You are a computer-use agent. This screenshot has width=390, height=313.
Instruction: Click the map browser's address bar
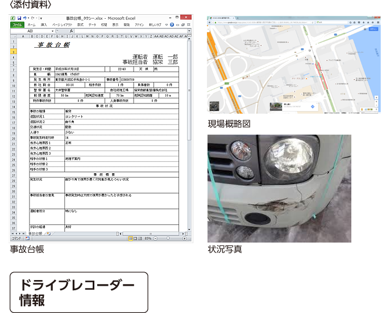pos(263,22)
